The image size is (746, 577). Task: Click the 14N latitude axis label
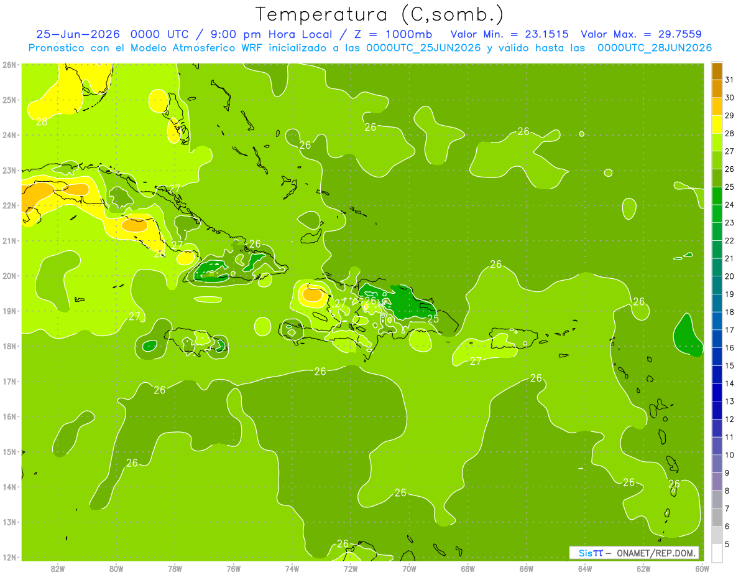(9, 487)
